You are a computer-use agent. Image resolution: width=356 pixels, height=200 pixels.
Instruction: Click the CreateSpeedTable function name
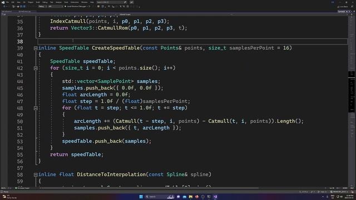(116, 48)
